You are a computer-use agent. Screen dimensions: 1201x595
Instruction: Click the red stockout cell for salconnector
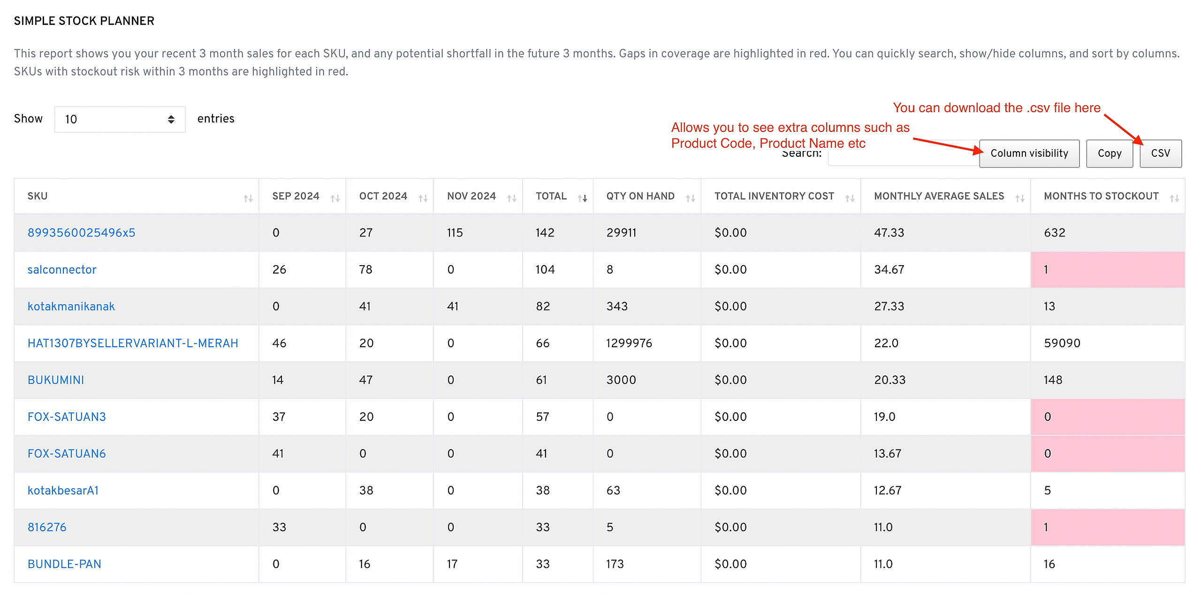(1108, 270)
